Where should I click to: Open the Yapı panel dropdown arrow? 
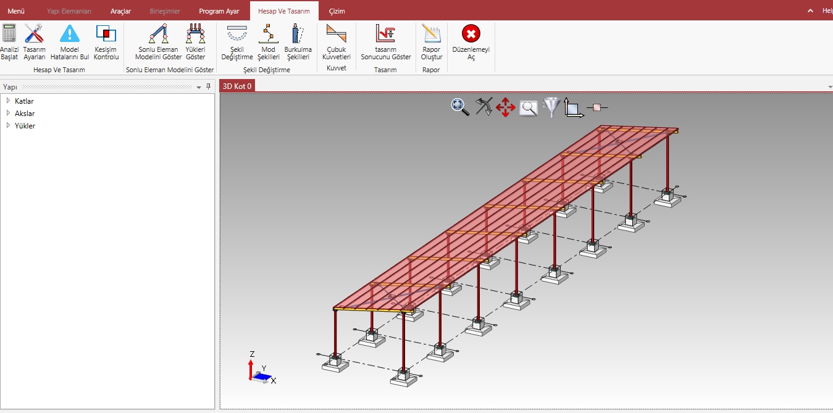[199, 88]
